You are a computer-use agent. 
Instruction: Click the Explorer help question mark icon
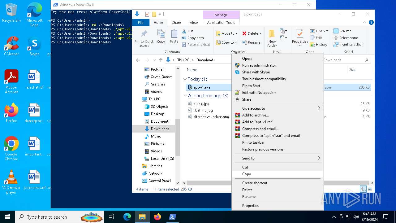coord(371,22)
